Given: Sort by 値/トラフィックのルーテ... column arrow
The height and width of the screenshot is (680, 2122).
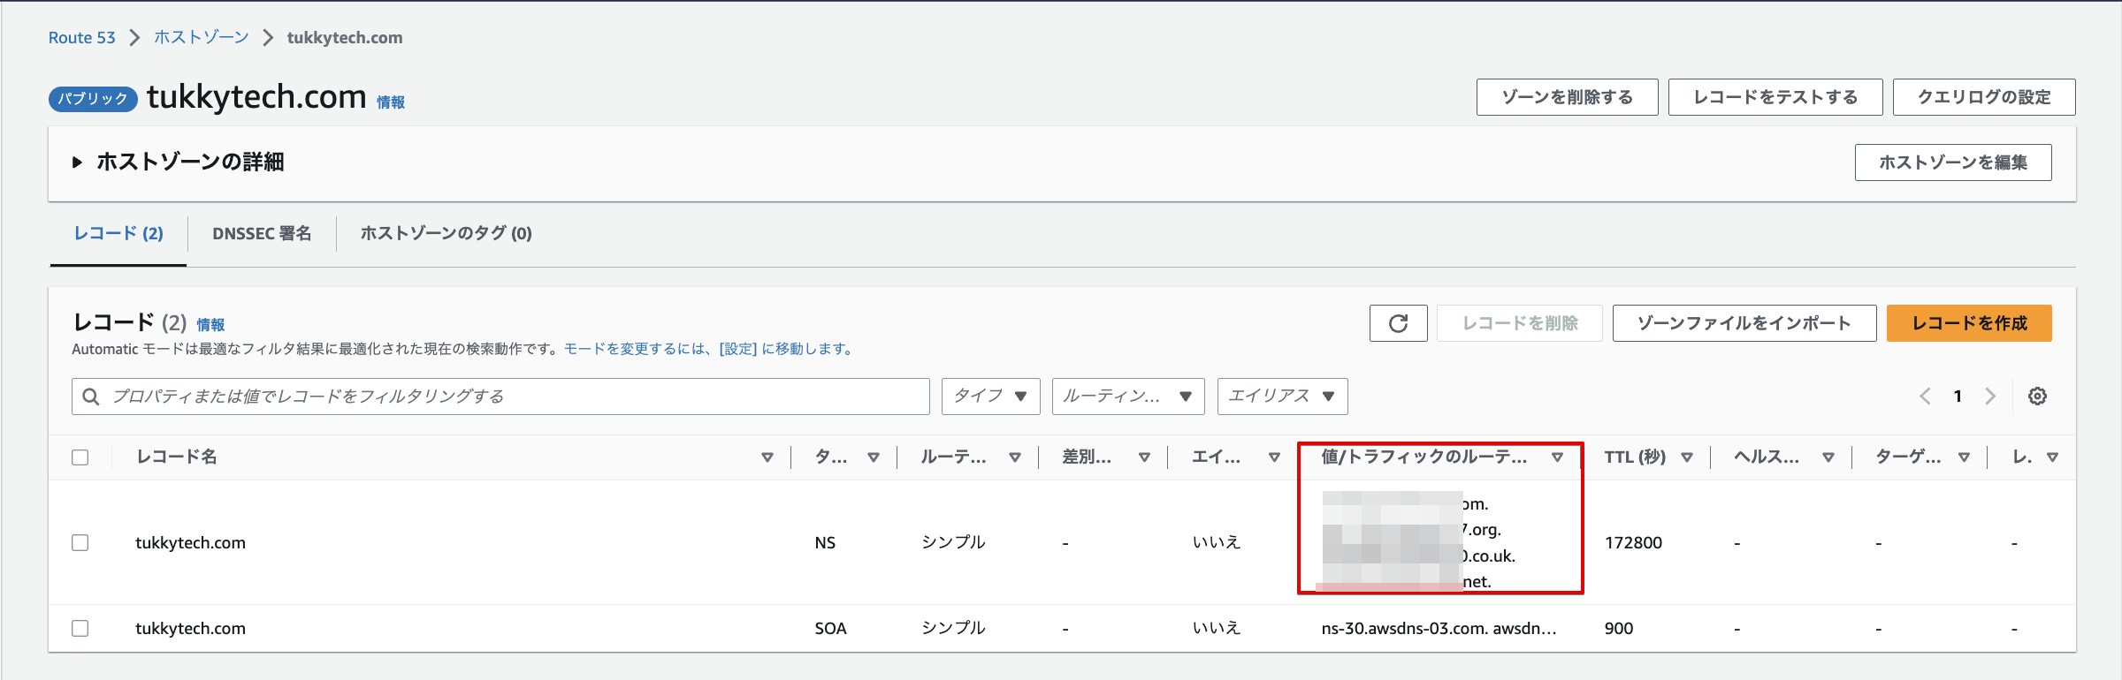Looking at the screenshot, I should [x=1557, y=457].
